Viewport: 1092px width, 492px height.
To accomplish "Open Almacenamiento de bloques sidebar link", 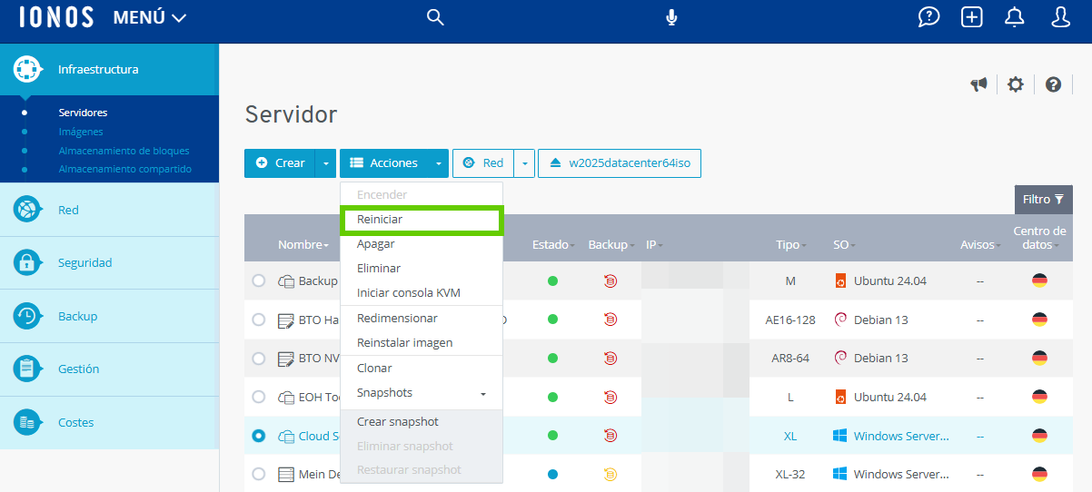I will coord(124,151).
